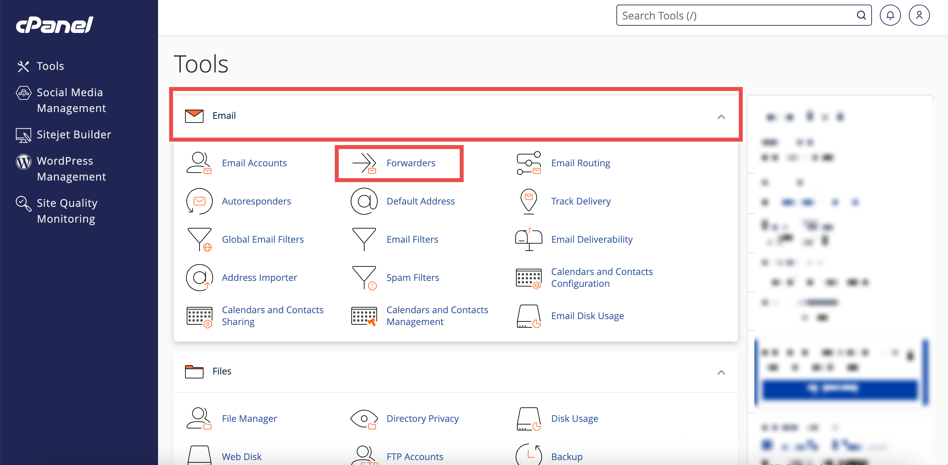
Task: Click the Forwarders arrow icon
Action: [364, 163]
